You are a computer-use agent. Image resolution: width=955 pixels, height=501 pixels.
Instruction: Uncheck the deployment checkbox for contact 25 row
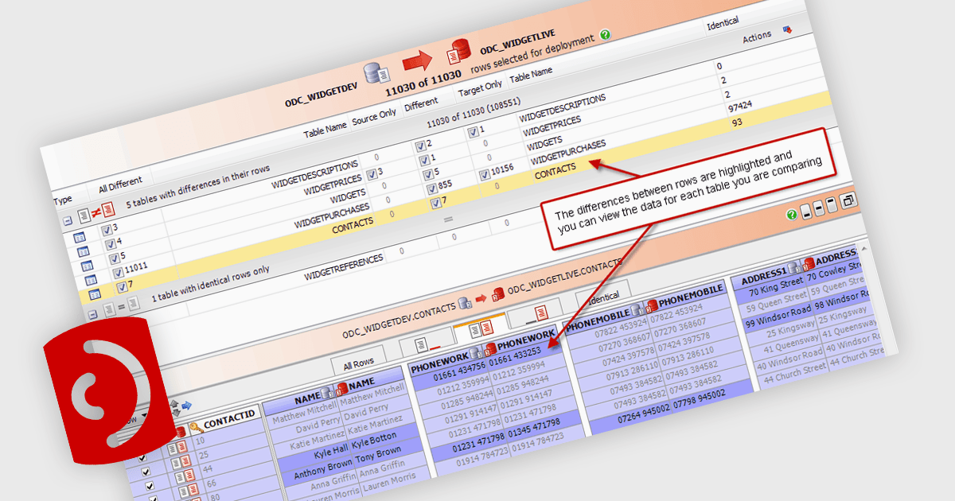tap(147, 472)
